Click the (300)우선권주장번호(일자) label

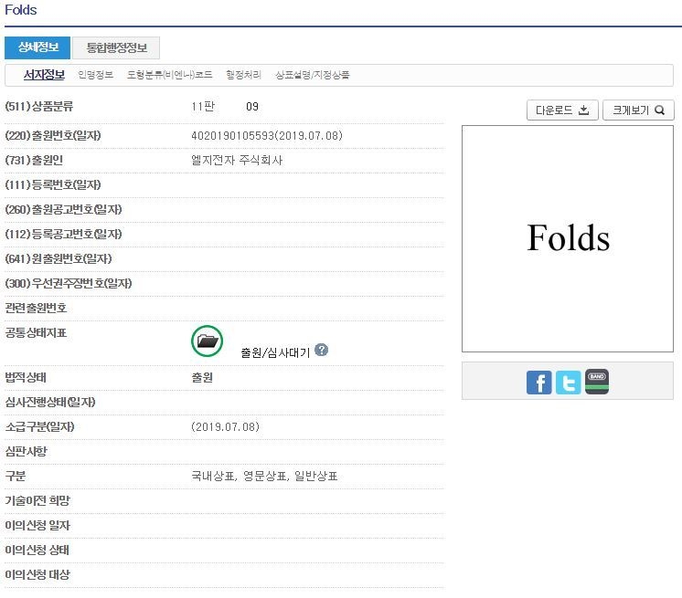(x=69, y=284)
